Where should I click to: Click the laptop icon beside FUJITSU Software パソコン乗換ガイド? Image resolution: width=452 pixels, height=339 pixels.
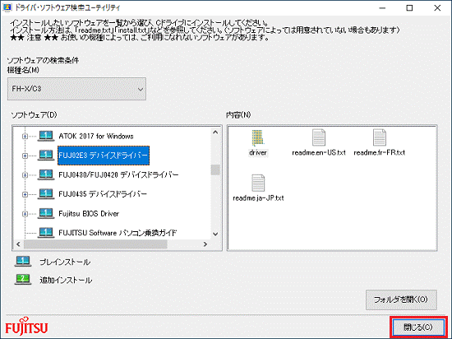46,233
